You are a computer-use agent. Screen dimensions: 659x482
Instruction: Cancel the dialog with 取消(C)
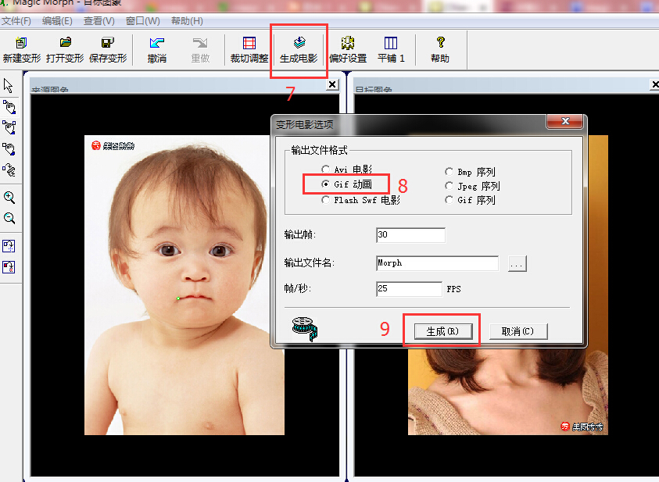click(518, 331)
